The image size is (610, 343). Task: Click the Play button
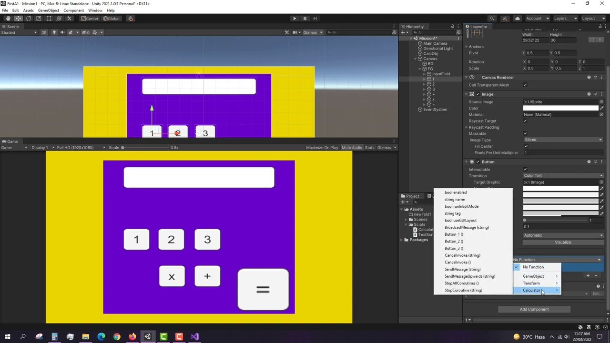(295, 19)
